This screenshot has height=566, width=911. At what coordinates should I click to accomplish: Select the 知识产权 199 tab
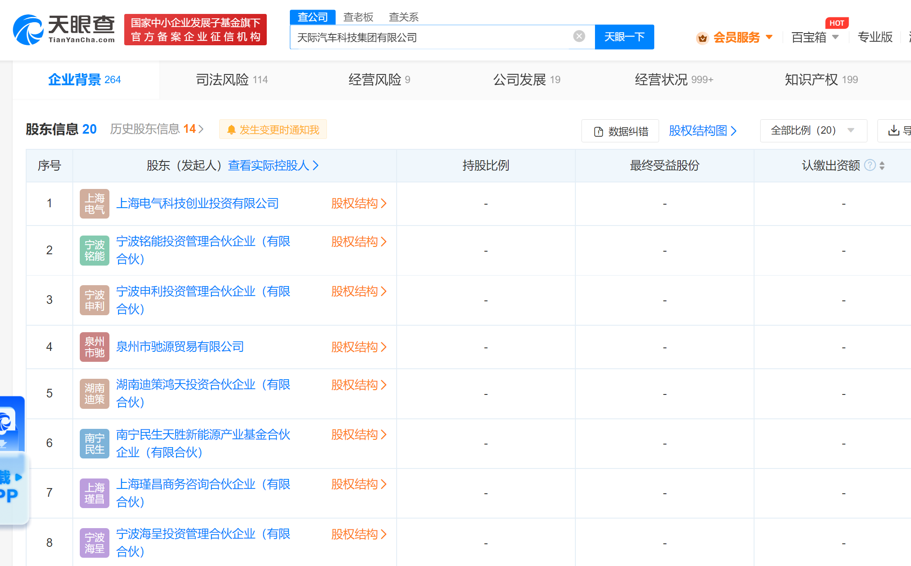tap(821, 80)
